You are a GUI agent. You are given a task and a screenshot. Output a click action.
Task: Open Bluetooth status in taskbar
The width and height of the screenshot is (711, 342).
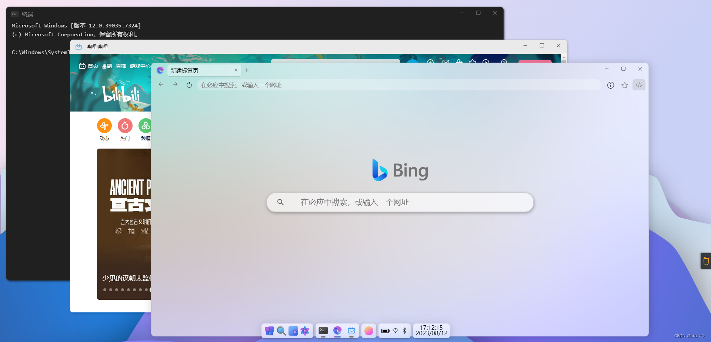(405, 331)
